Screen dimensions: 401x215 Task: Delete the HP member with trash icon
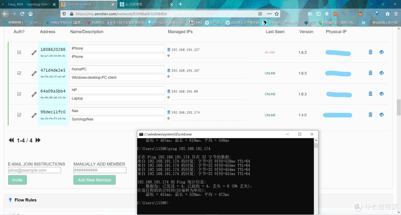(x=370, y=94)
